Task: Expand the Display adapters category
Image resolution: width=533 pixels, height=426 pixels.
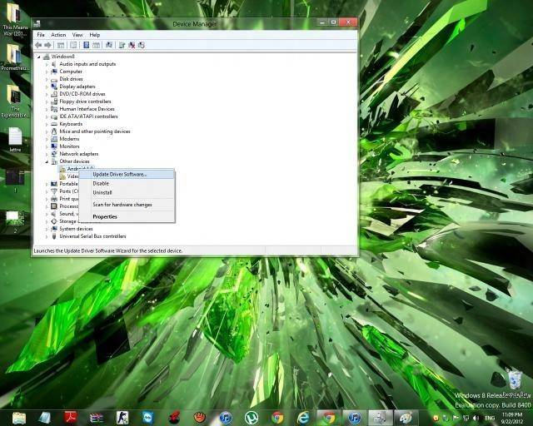Action: click(47, 87)
